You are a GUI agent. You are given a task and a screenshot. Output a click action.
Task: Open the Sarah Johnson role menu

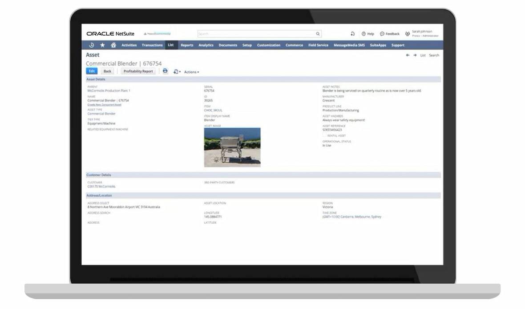click(x=422, y=33)
